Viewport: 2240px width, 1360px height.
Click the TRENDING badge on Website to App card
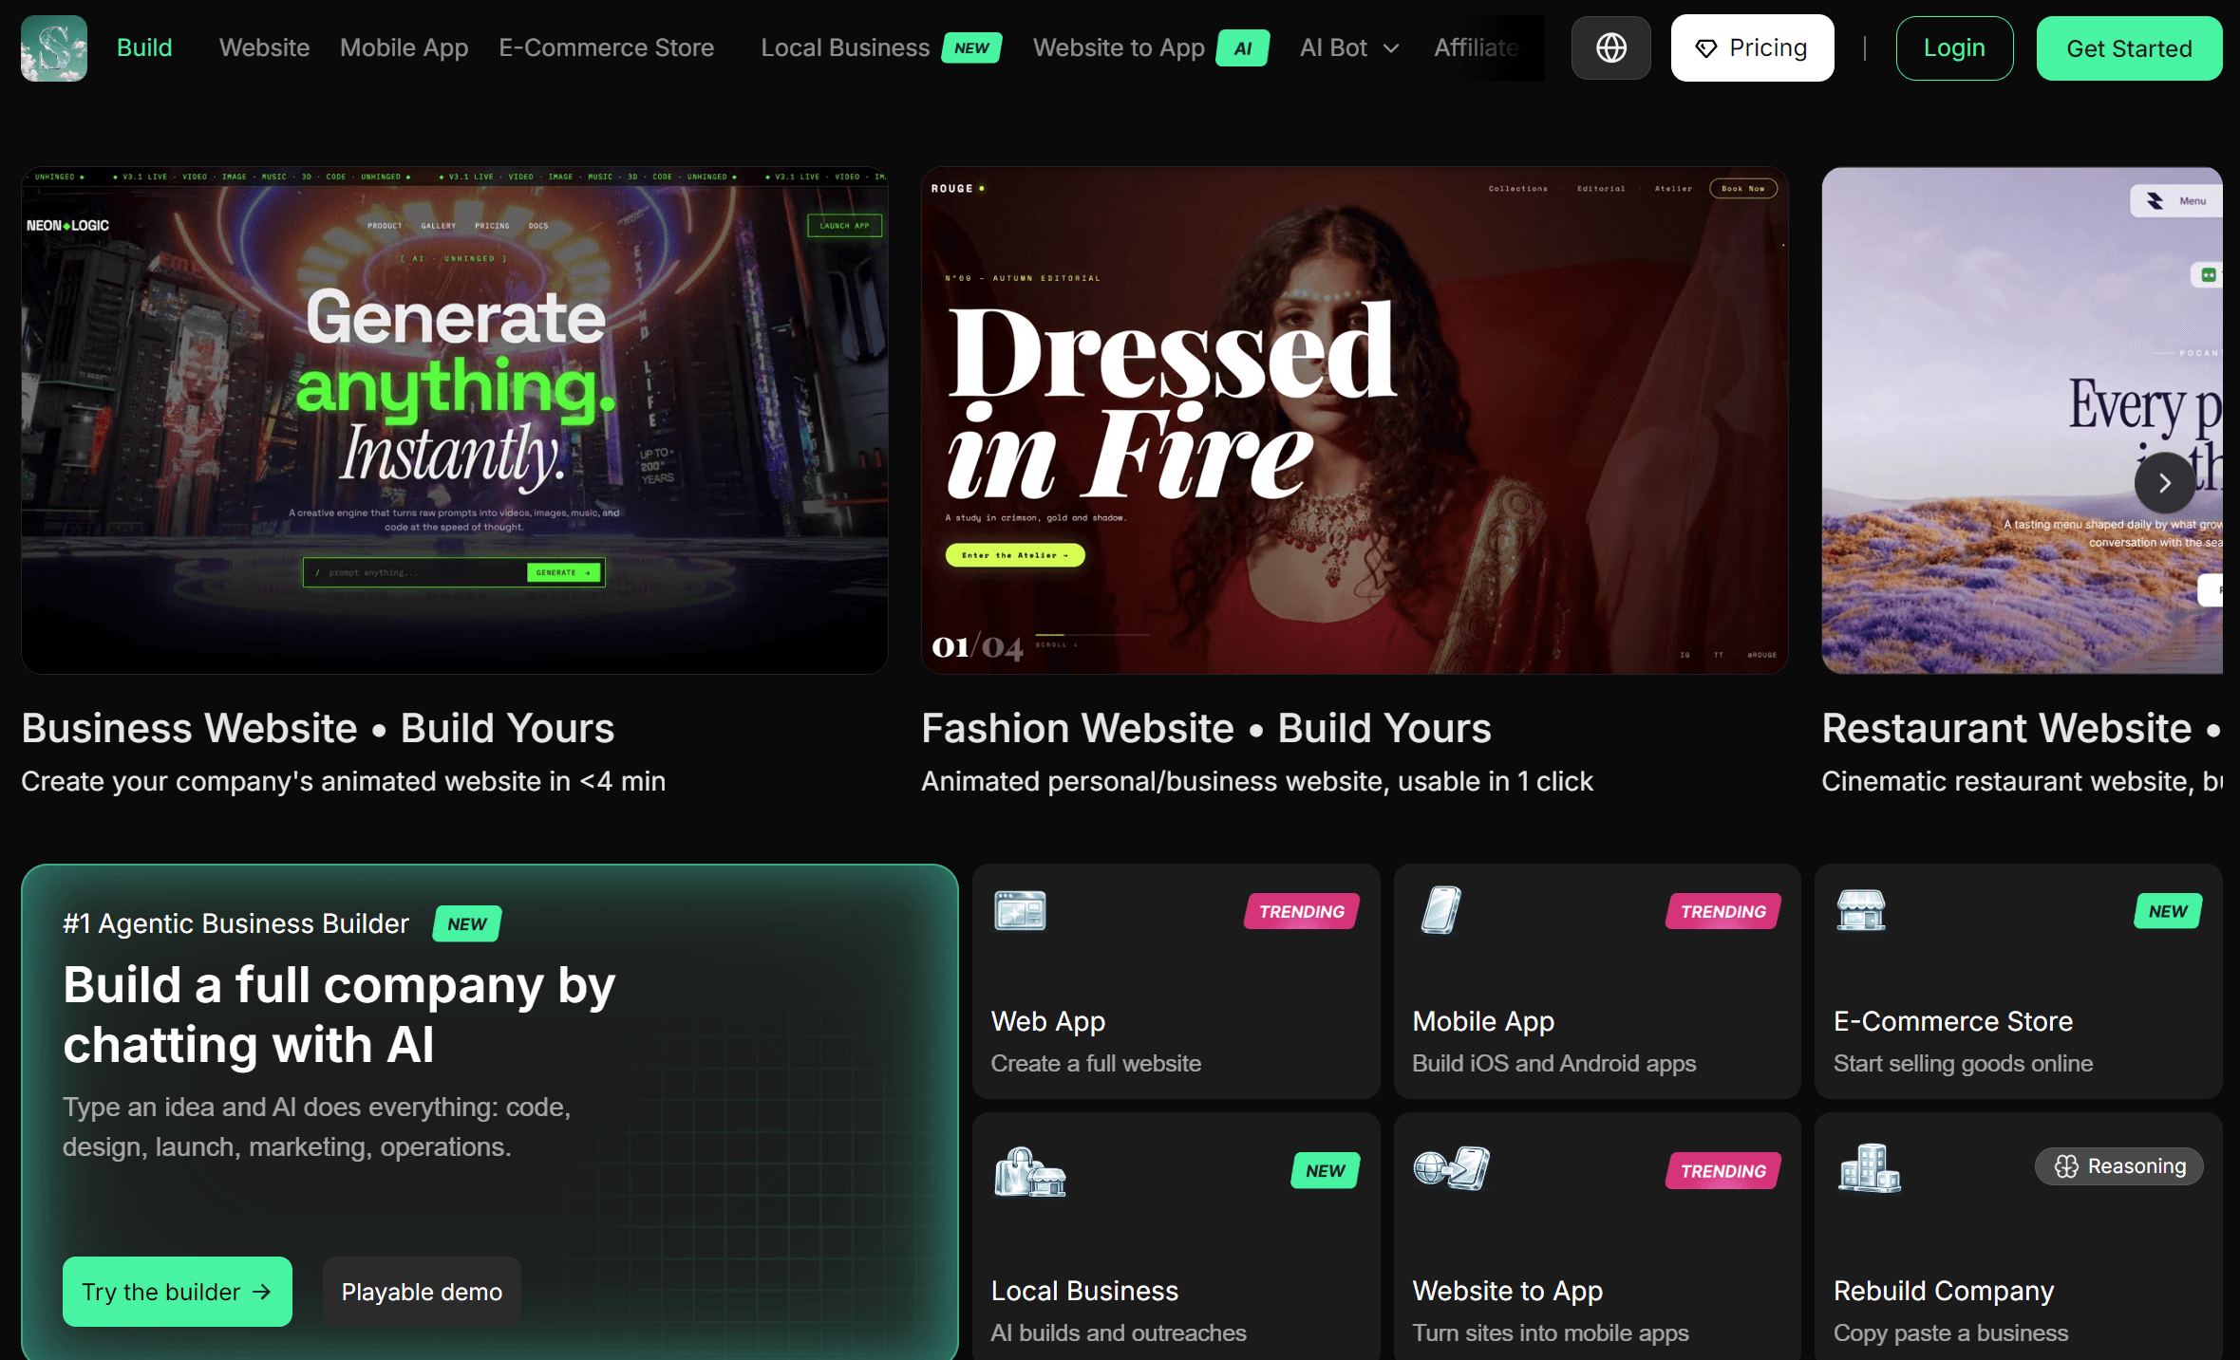click(x=1722, y=1170)
